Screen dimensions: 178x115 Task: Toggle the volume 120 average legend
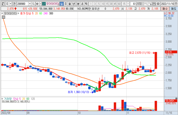(33, 99)
